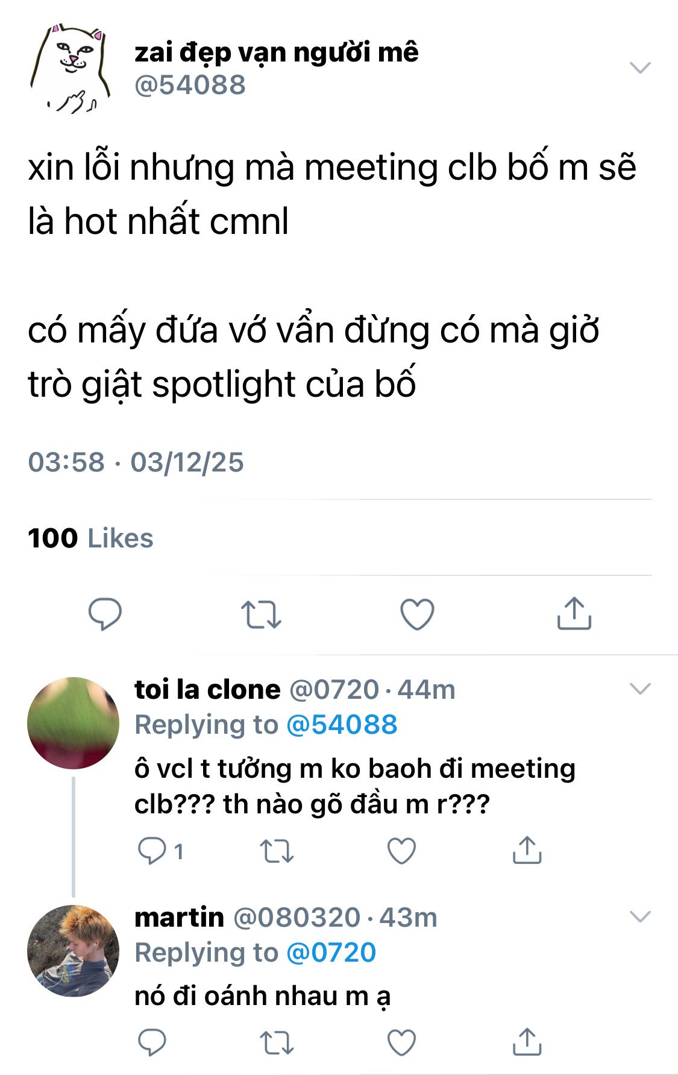Retweet martin's reply
The image size is (678, 1075).
pyautogui.click(x=277, y=1042)
